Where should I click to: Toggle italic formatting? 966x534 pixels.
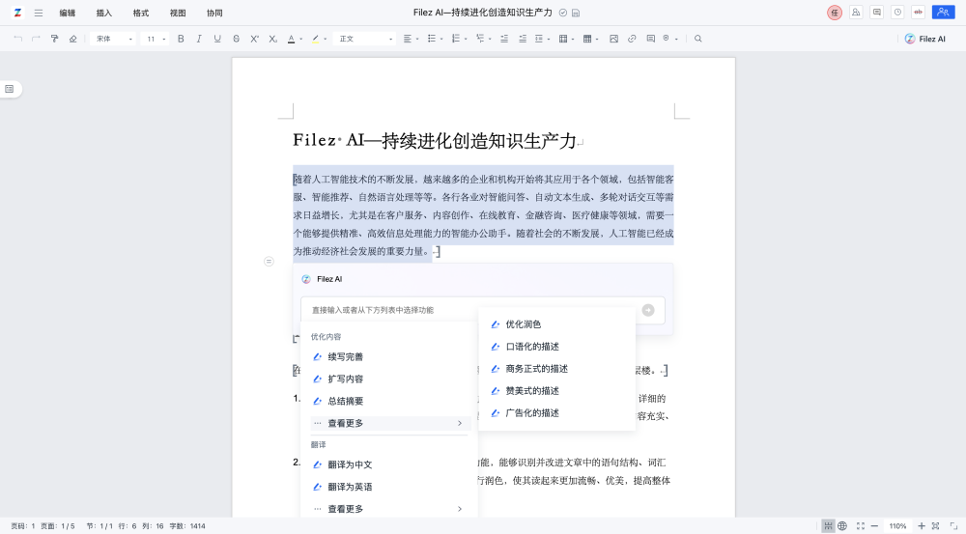199,39
